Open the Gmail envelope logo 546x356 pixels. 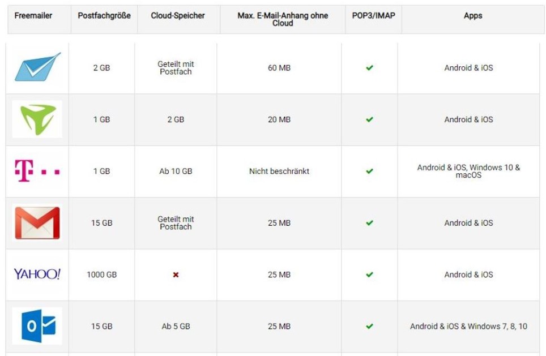click(x=37, y=223)
